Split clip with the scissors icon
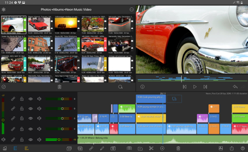Screen dimensions: 248x152 coord(151,148)
